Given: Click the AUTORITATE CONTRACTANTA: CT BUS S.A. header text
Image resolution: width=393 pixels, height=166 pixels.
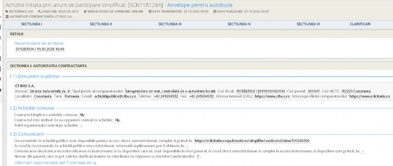Looking at the screenshot, I should [x=40, y=17].
